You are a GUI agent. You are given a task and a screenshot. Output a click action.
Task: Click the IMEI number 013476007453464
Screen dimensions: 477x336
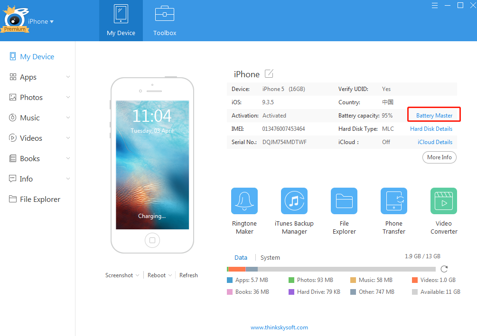pyautogui.click(x=283, y=129)
